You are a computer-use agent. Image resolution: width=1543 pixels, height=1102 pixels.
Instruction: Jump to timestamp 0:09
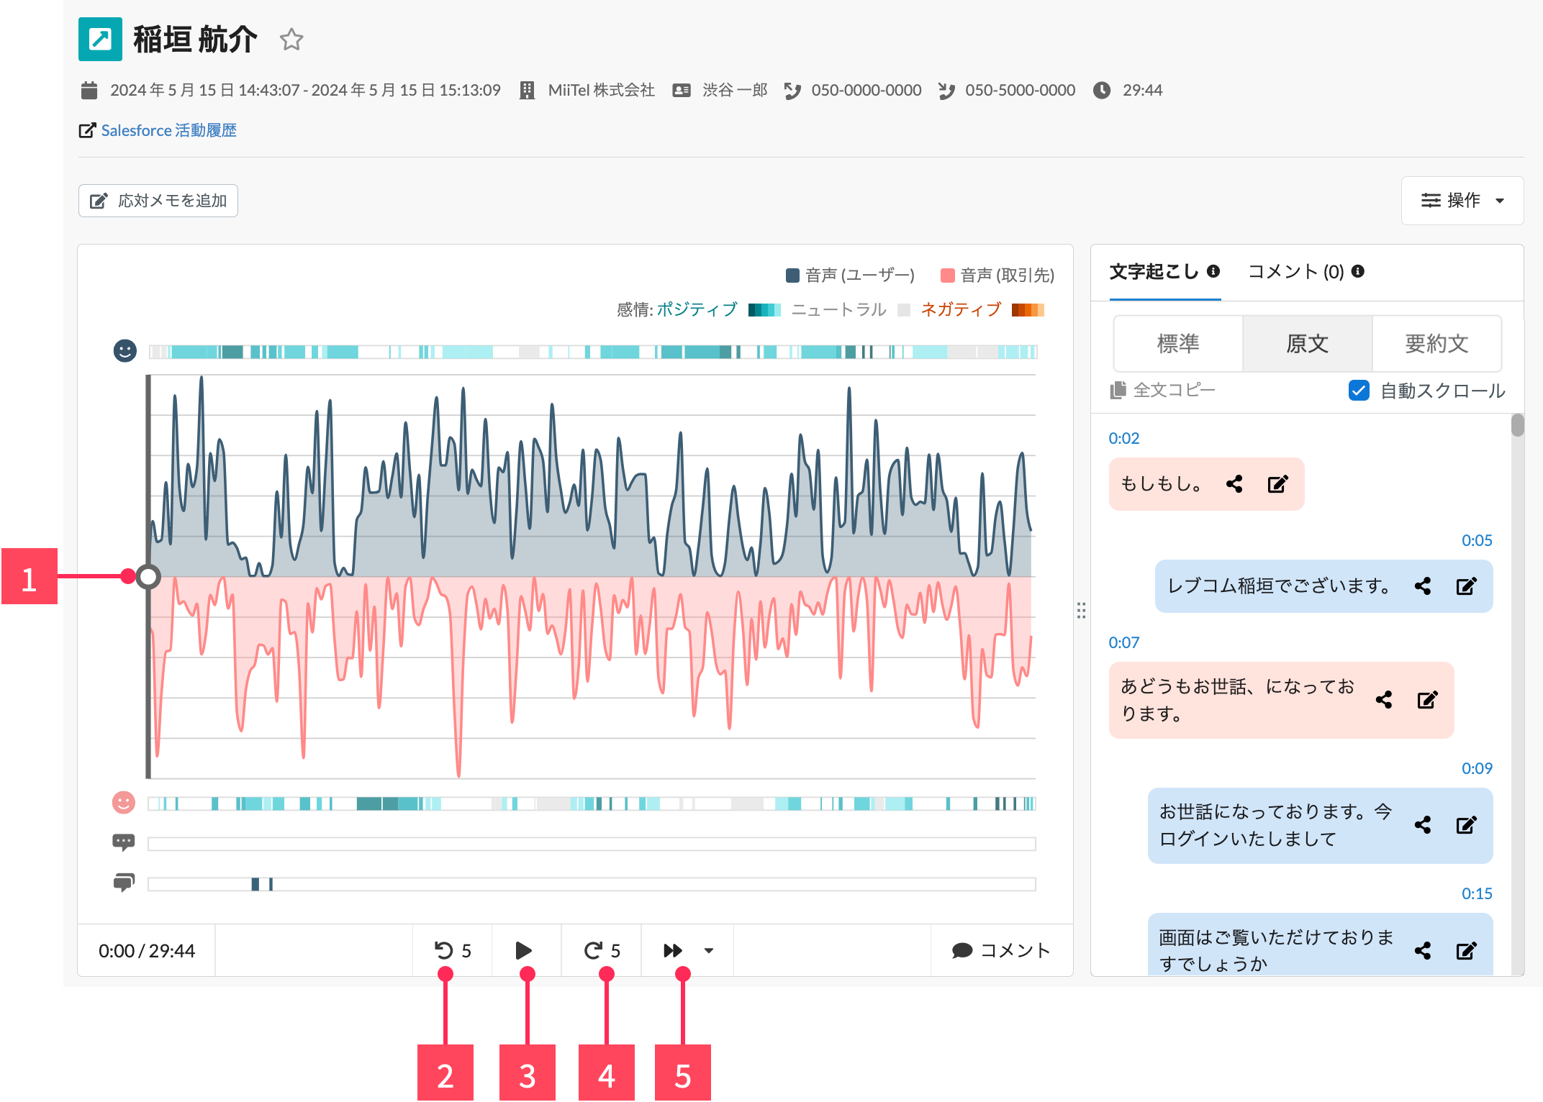click(x=1477, y=768)
